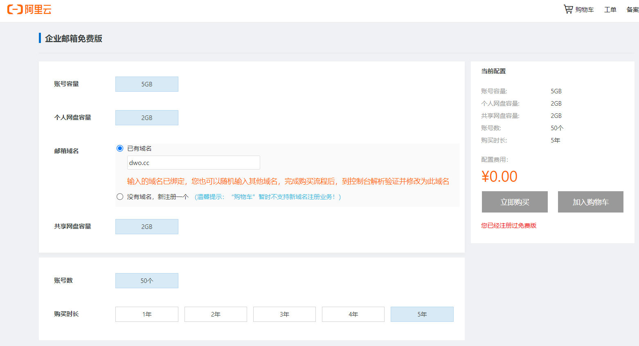Click the 立即购买 button
This screenshot has height=346, width=639.
coord(515,202)
